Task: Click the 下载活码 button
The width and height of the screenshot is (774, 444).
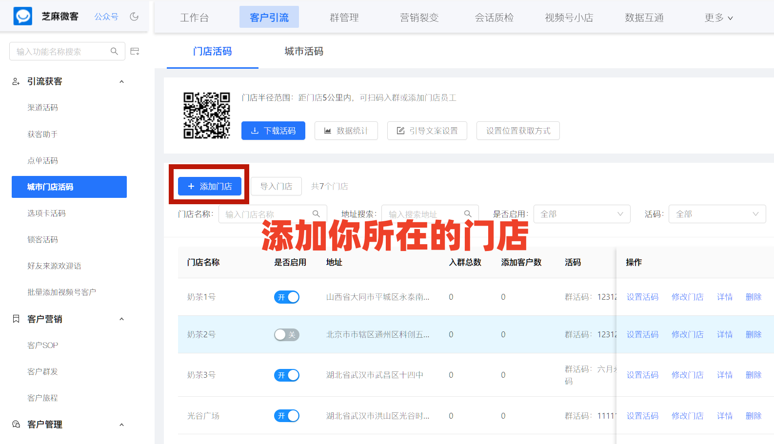Action: 273,131
